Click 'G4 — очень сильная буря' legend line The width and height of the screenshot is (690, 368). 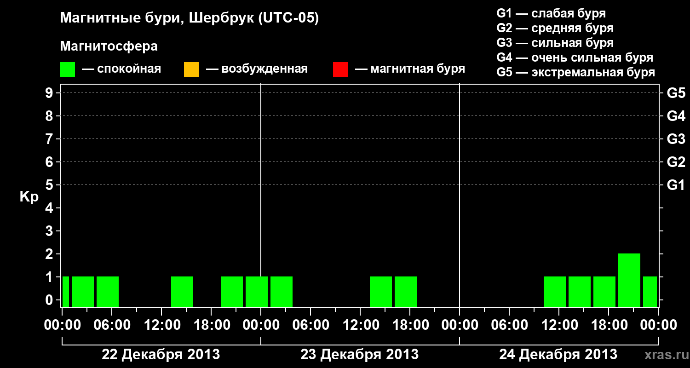click(575, 57)
